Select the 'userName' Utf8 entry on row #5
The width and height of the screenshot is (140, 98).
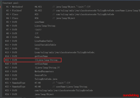(x=39, y=22)
